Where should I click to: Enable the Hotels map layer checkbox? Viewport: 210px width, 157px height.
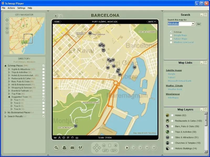[x=172, y=115]
